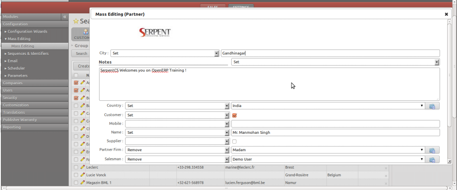The width and height of the screenshot is (457, 190).
Task: Close the Mass Editing dialog
Action: click(x=446, y=14)
